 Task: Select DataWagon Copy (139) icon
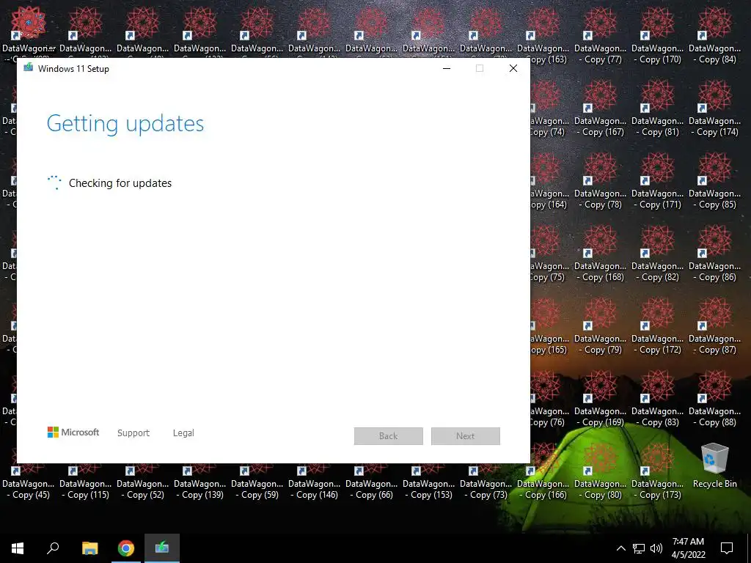[199, 481]
